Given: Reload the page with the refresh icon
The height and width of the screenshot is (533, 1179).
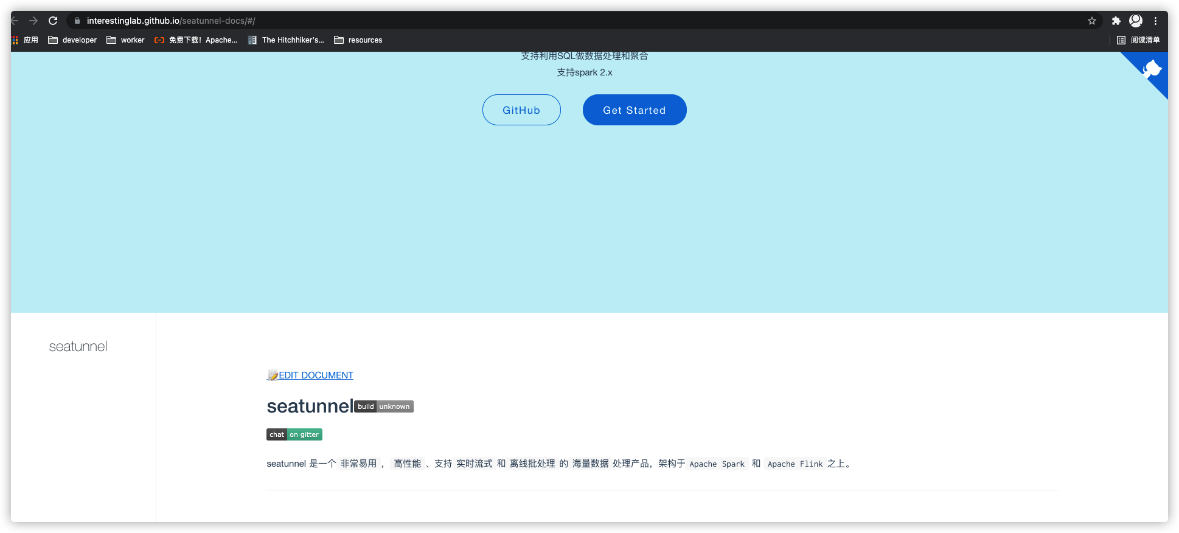Looking at the screenshot, I should [53, 21].
